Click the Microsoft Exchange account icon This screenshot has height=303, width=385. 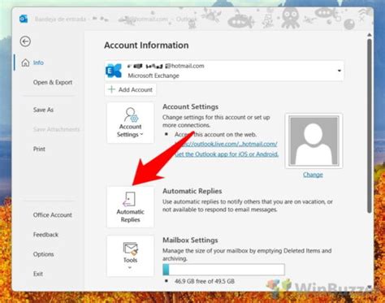114,71
